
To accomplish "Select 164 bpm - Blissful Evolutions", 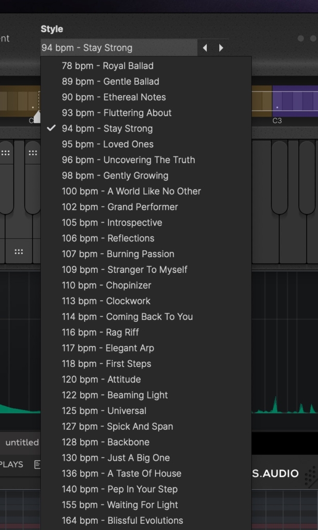I will pyautogui.click(x=123, y=521).
